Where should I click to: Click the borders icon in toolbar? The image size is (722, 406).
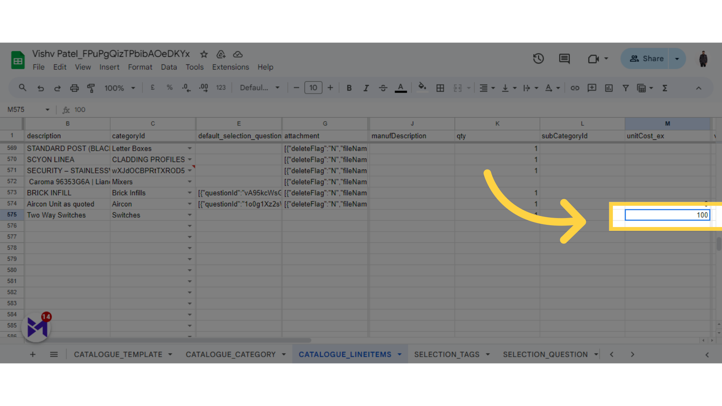click(440, 88)
